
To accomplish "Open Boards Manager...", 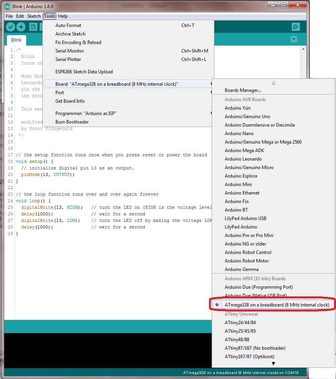I will [x=273, y=90].
